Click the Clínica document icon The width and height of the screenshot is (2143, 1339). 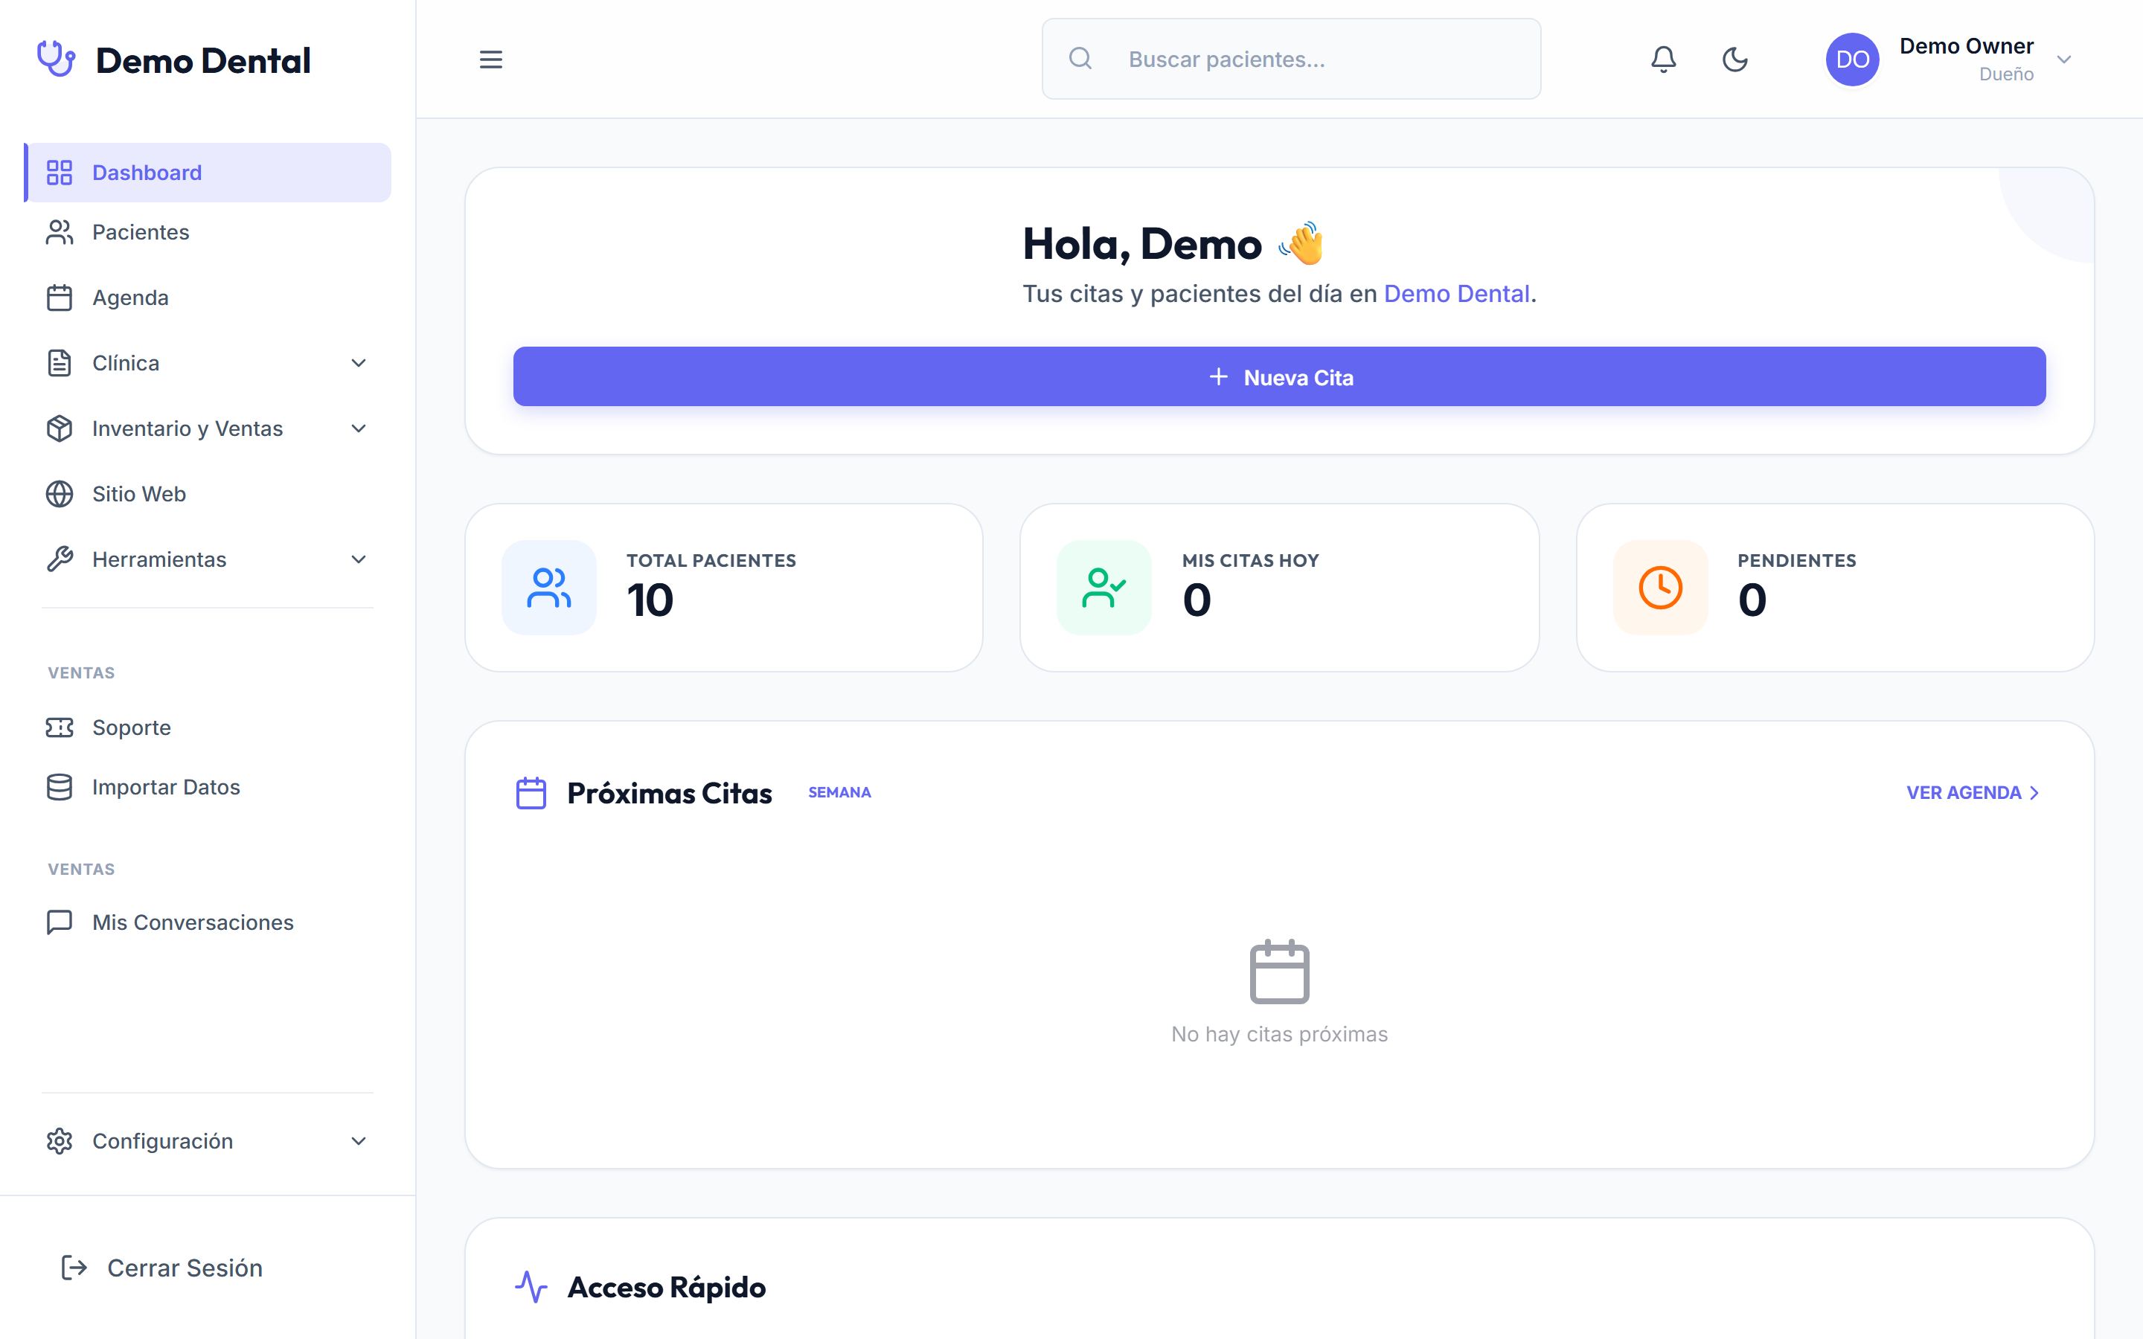tap(60, 363)
